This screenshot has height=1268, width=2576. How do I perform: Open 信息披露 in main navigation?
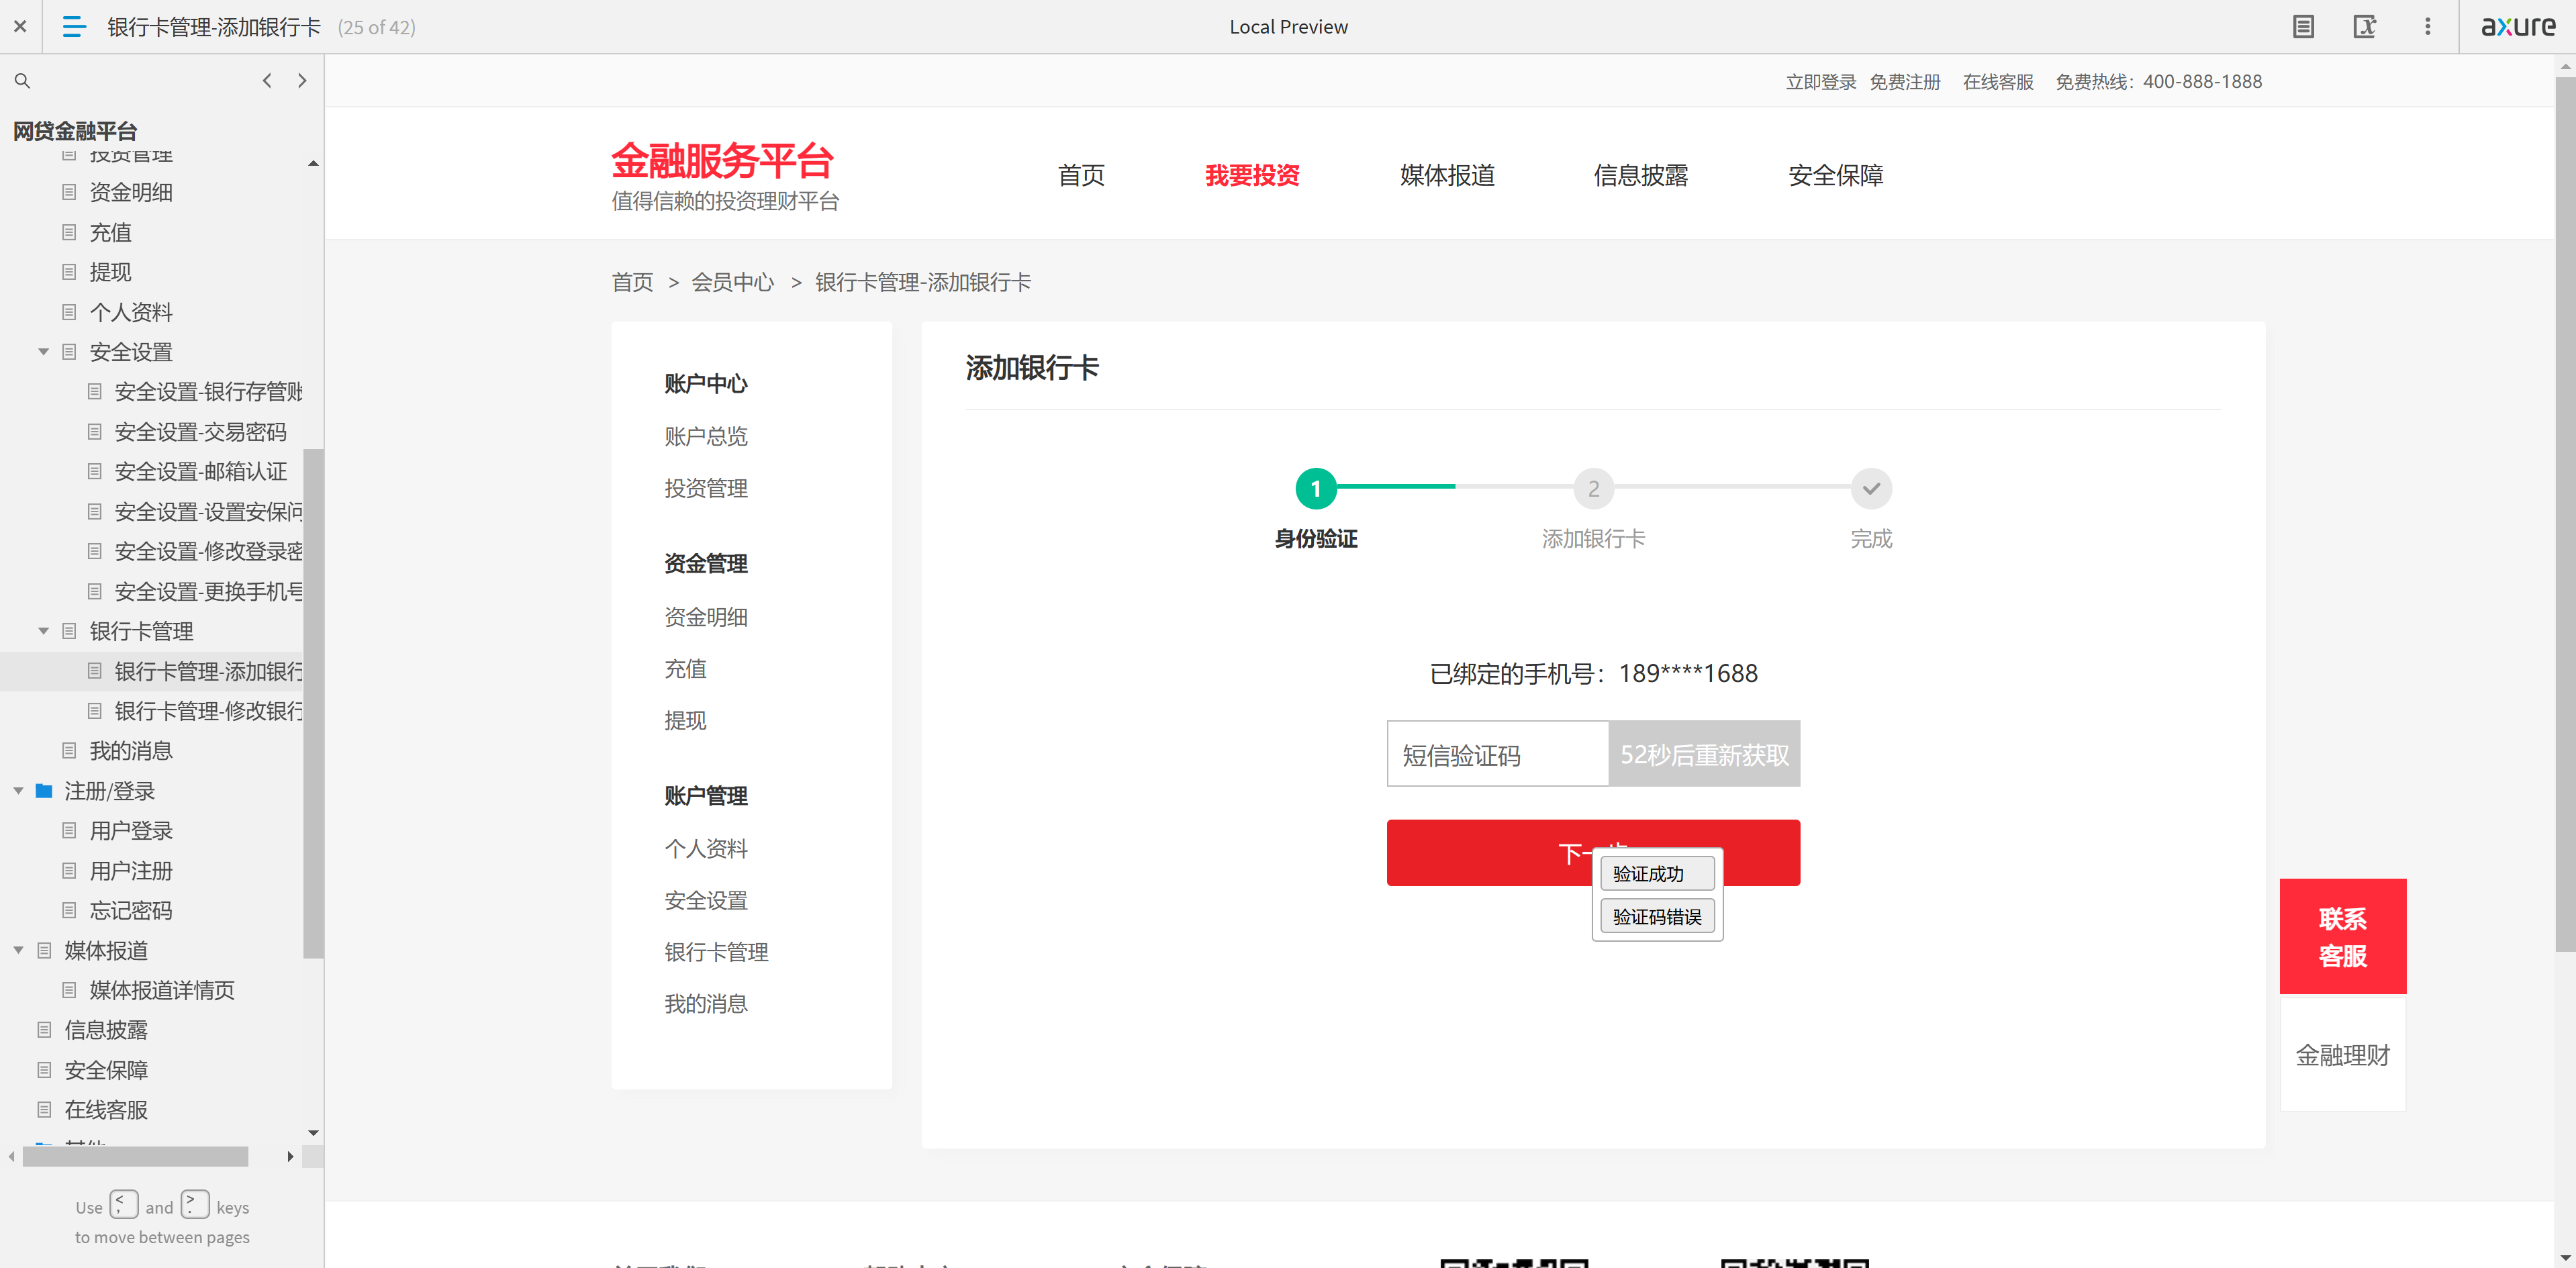click(x=1640, y=175)
